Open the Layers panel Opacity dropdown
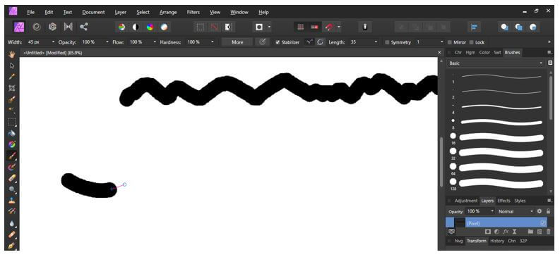 tap(492, 211)
